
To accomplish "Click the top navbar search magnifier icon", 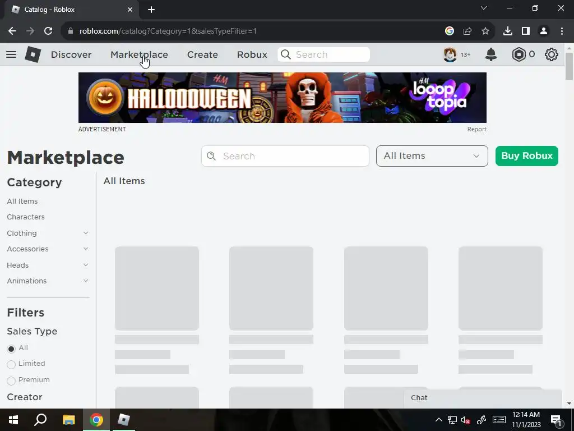I will [286, 54].
